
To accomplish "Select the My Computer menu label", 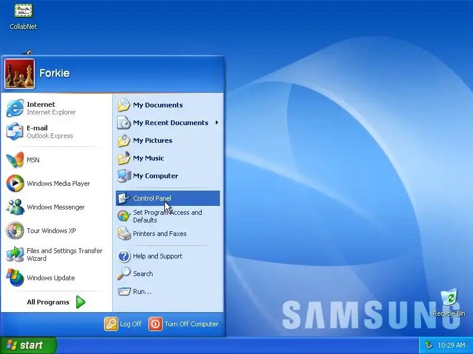I will [155, 176].
